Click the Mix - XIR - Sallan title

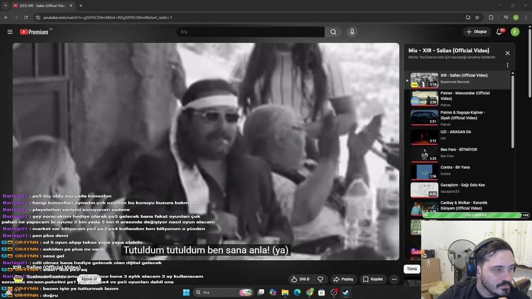(449, 51)
